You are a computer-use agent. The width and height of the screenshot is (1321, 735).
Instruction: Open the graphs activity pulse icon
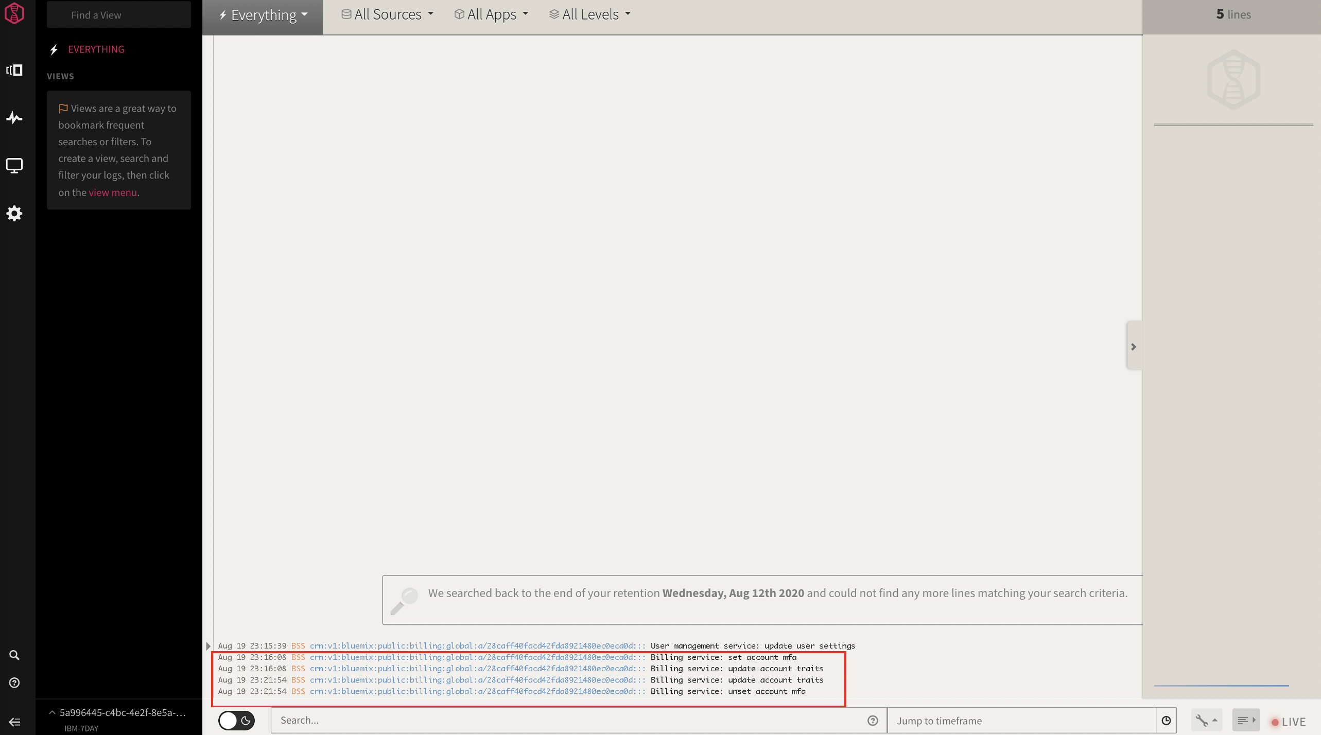pyautogui.click(x=14, y=118)
